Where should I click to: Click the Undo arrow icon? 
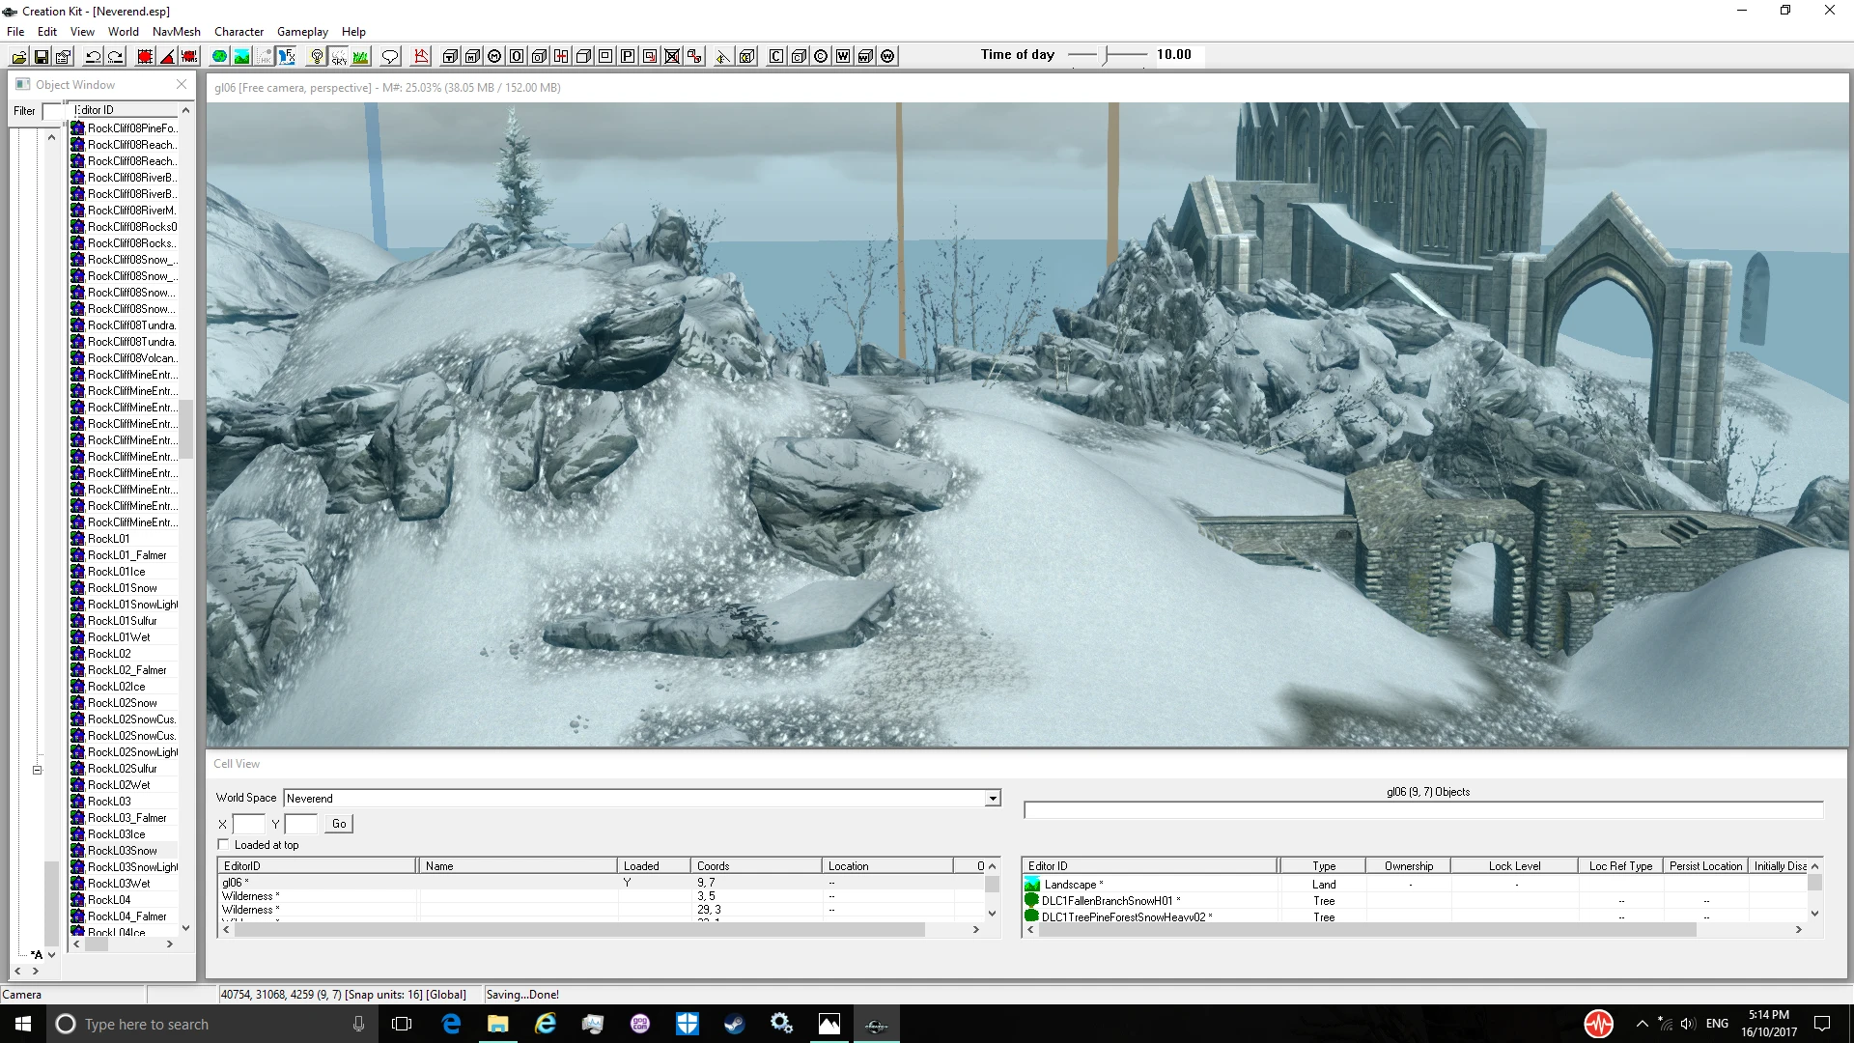pyautogui.click(x=93, y=56)
